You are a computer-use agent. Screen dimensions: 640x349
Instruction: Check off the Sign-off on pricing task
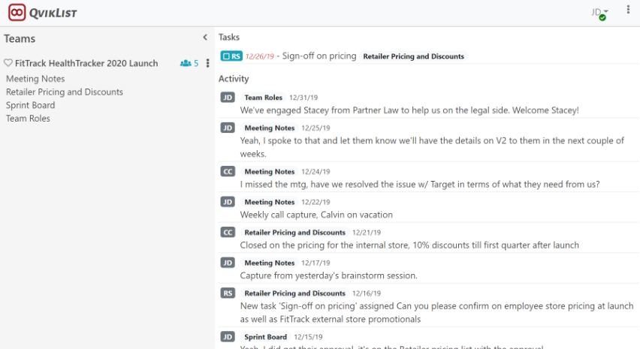pyautogui.click(x=226, y=56)
